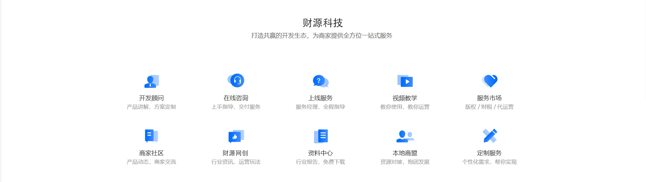
Task: Open the 商家社区 title link
Action: tap(151, 153)
